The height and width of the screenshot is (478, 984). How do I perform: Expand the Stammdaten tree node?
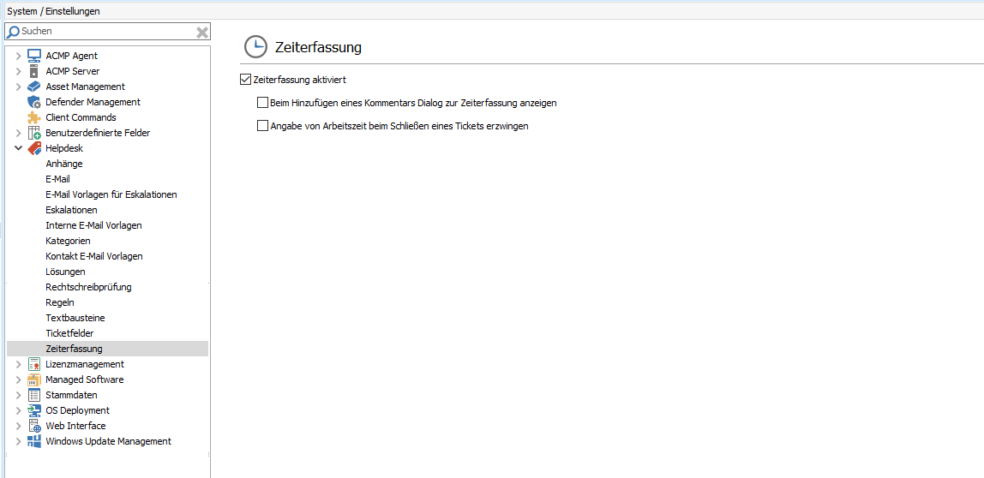tap(19, 395)
